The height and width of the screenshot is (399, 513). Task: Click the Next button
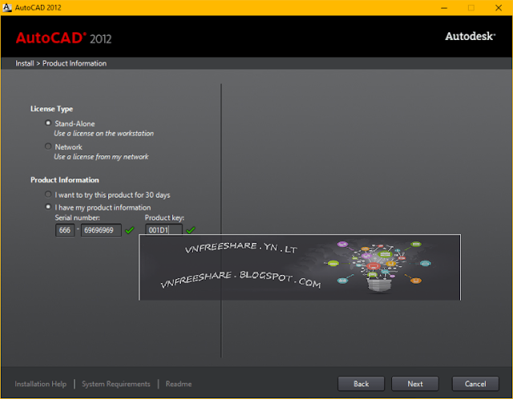coord(415,384)
